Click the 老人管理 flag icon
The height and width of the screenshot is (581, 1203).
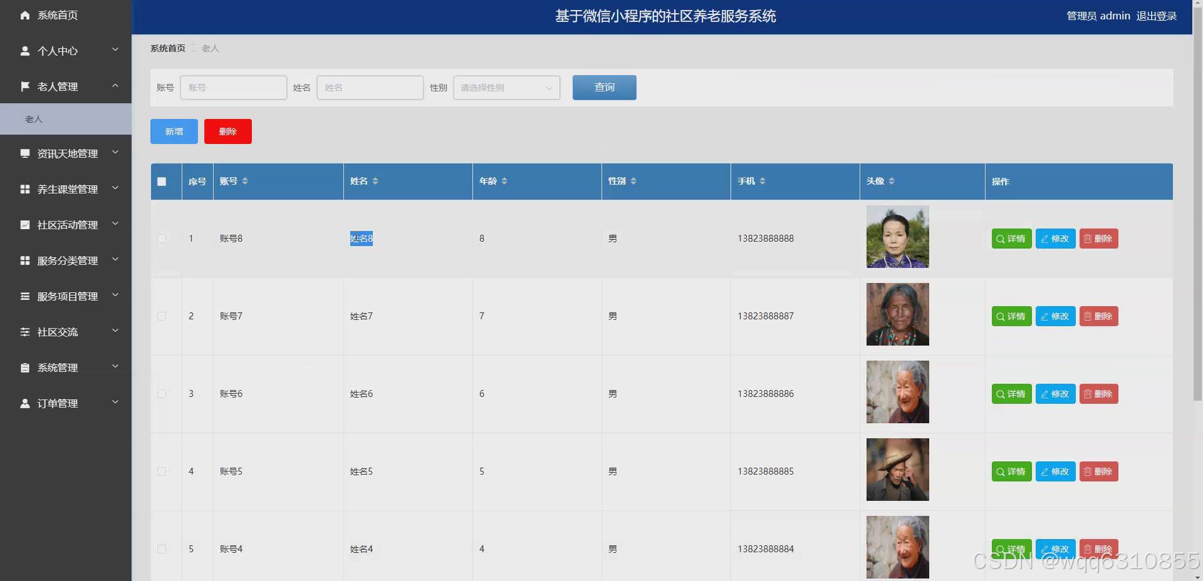tap(25, 86)
